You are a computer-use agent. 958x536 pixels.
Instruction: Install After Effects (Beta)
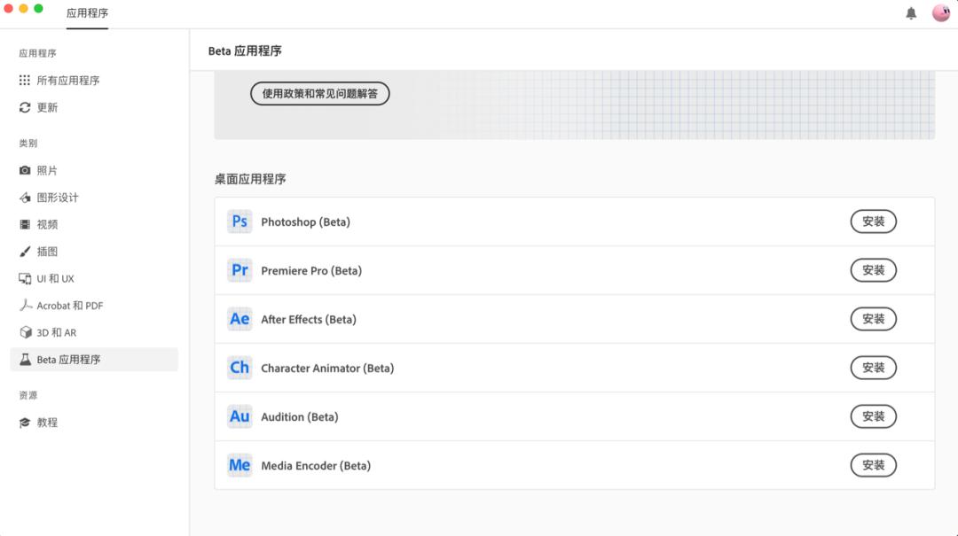pyautogui.click(x=873, y=319)
